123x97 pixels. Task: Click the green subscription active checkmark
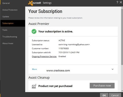pyautogui.click(x=34, y=31)
